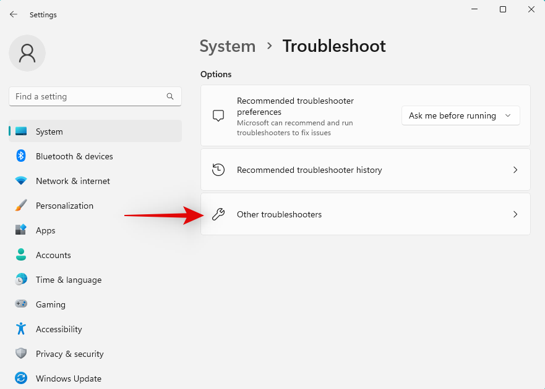The image size is (545, 389).
Task: Open Time & language settings
Action: 95,279
